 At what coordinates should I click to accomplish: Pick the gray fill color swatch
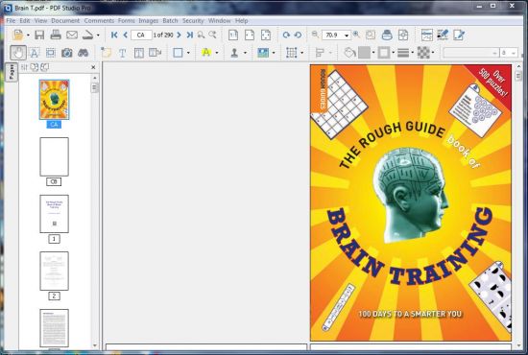pyautogui.click(x=364, y=53)
